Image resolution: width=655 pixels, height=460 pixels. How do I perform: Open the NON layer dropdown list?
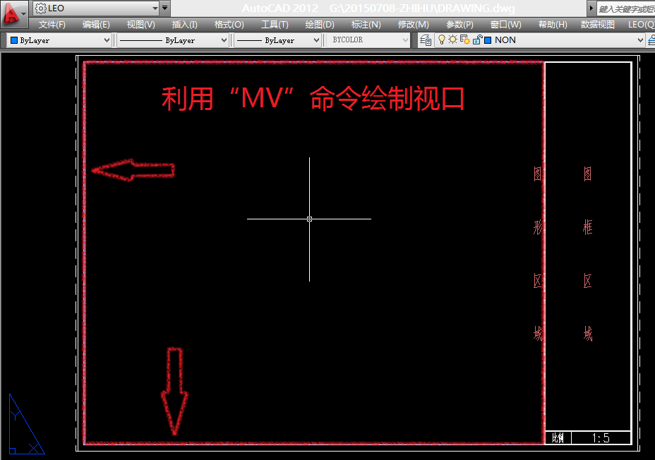(x=640, y=40)
